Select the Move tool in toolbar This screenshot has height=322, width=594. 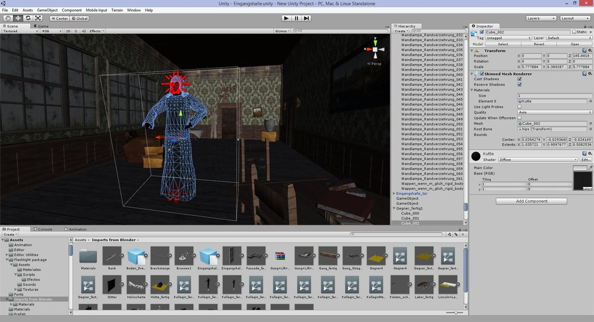tap(18, 18)
